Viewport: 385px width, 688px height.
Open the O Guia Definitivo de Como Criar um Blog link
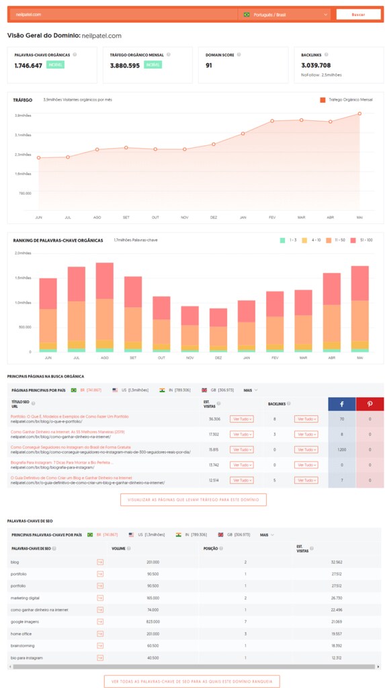click(x=71, y=478)
